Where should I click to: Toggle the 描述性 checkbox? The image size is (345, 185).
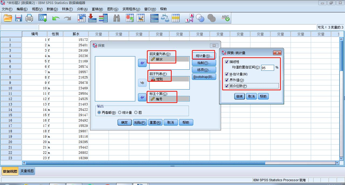[227, 62]
